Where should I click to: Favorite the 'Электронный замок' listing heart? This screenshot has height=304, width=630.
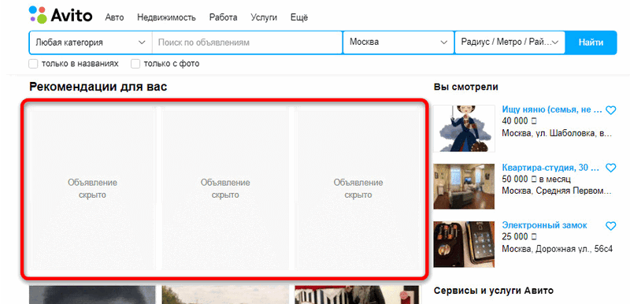[611, 226]
